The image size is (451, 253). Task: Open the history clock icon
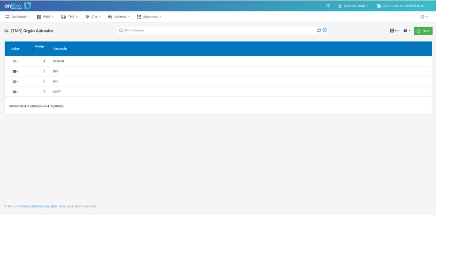(328, 6)
